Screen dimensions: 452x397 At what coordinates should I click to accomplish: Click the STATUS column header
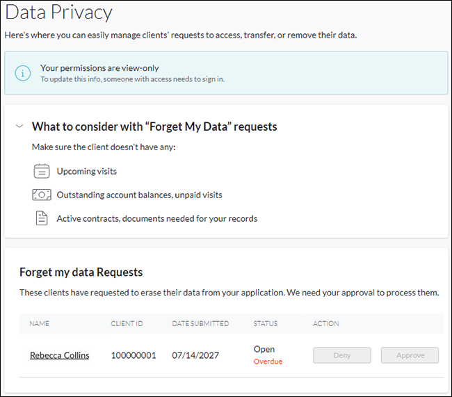tap(266, 323)
